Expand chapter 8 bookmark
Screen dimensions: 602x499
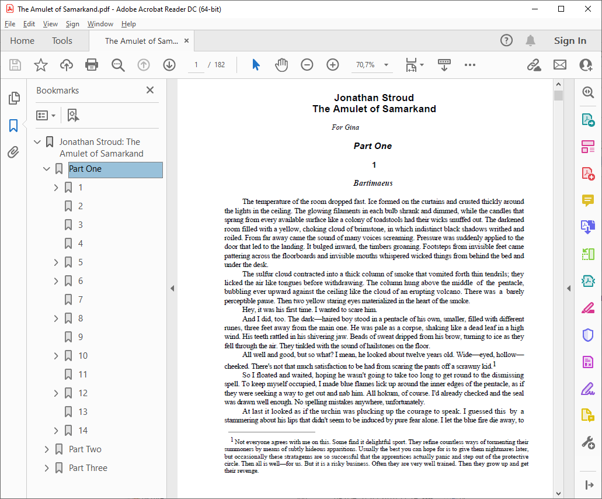56,318
